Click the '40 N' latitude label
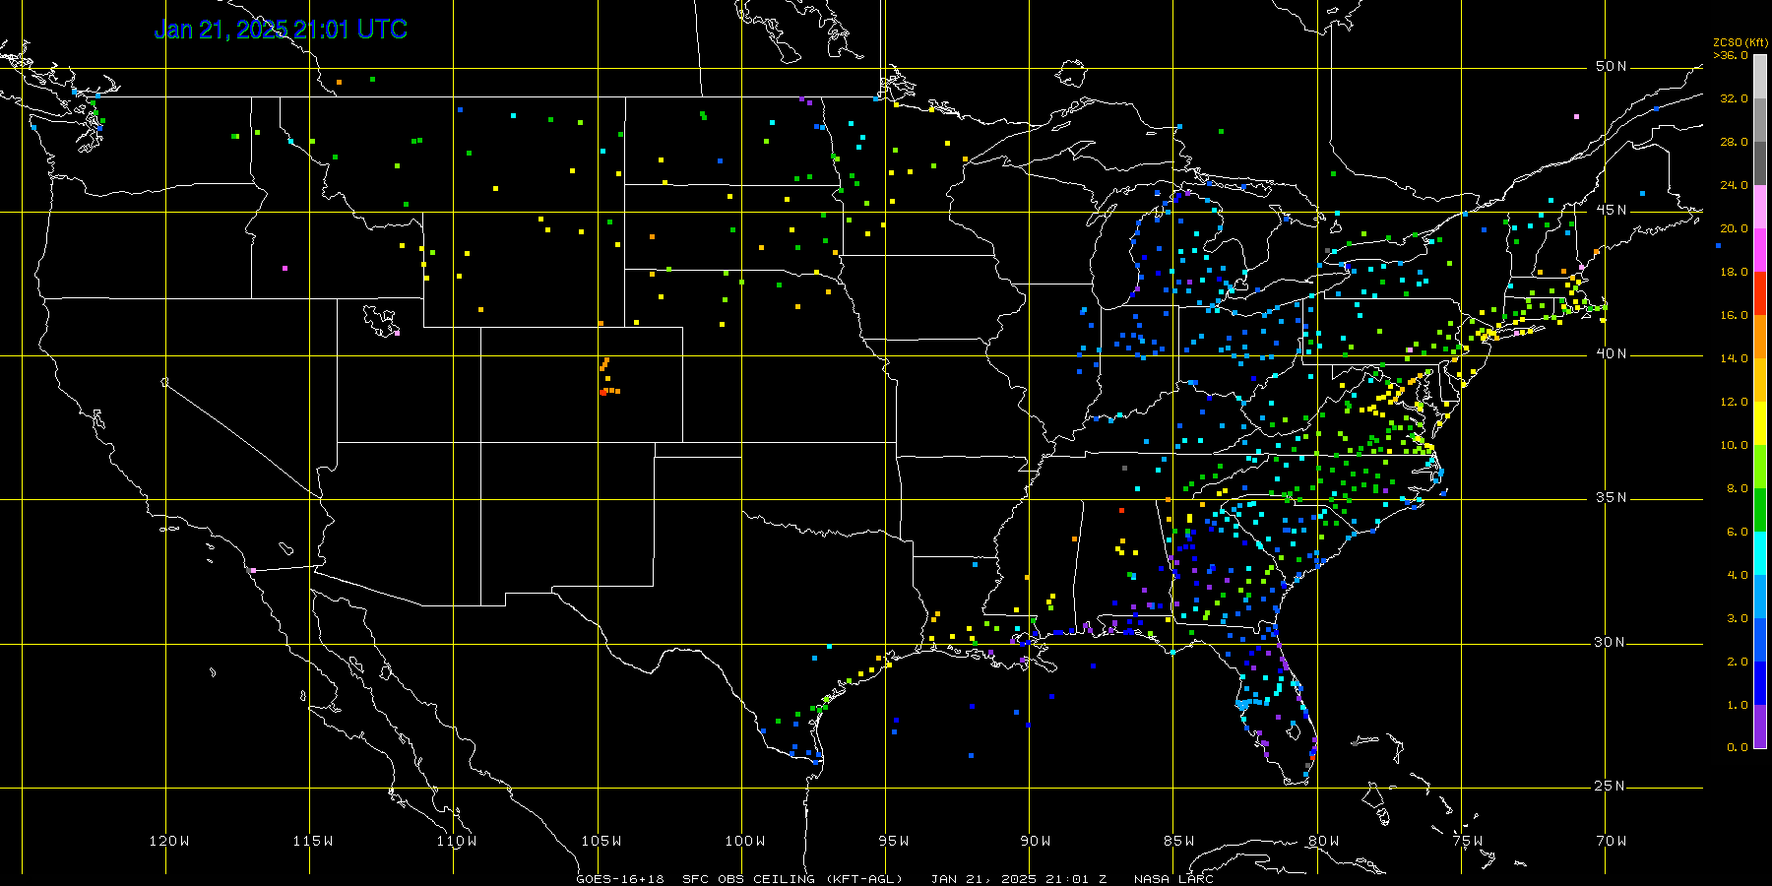The height and width of the screenshot is (886, 1772). click(x=1612, y=353)
